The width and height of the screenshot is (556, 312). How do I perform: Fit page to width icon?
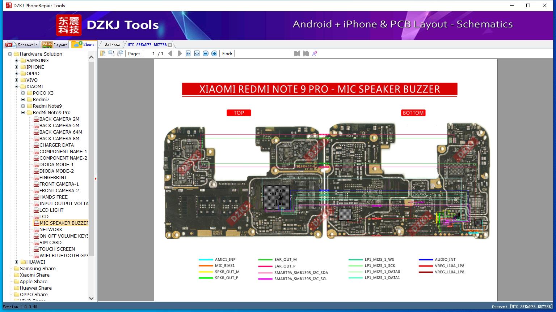[188, 53]
